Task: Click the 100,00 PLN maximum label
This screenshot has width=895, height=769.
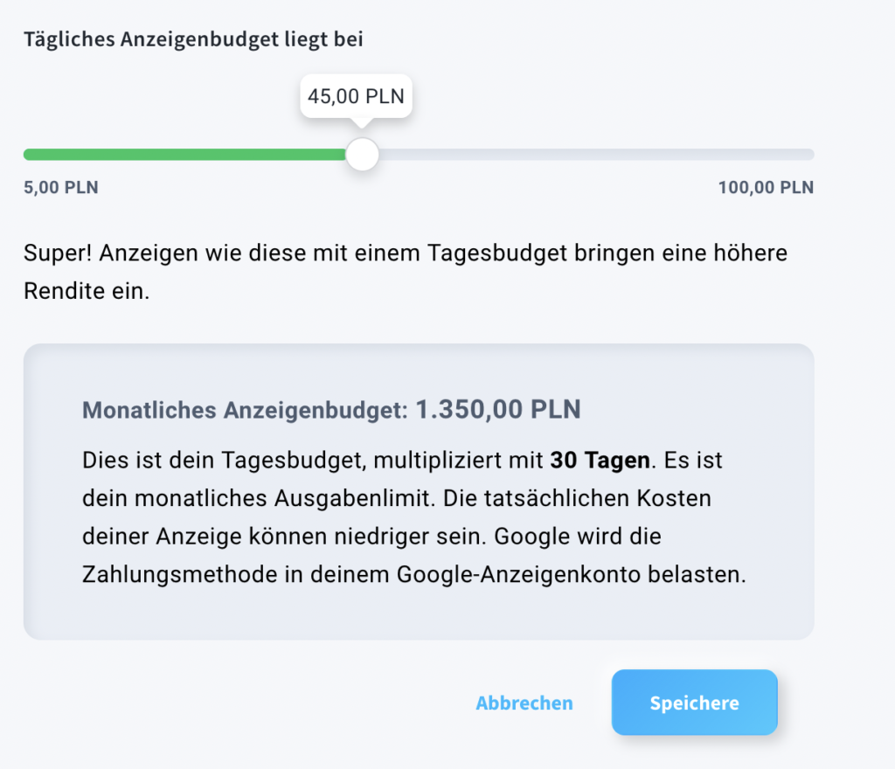Action: 766,187
